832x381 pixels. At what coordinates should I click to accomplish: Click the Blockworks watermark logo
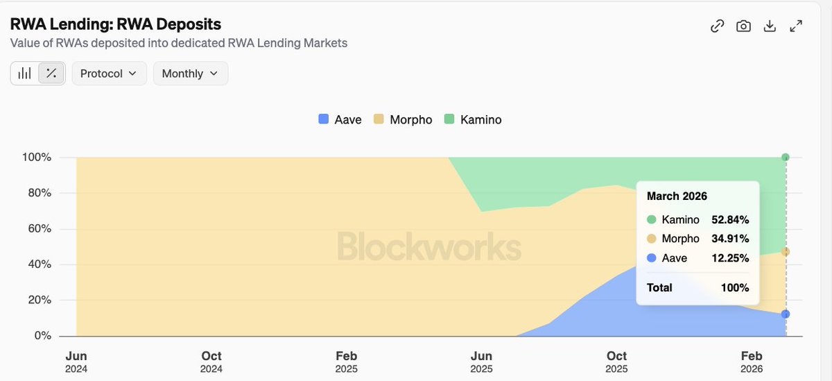pyautogui.click(x=429, y=247)
